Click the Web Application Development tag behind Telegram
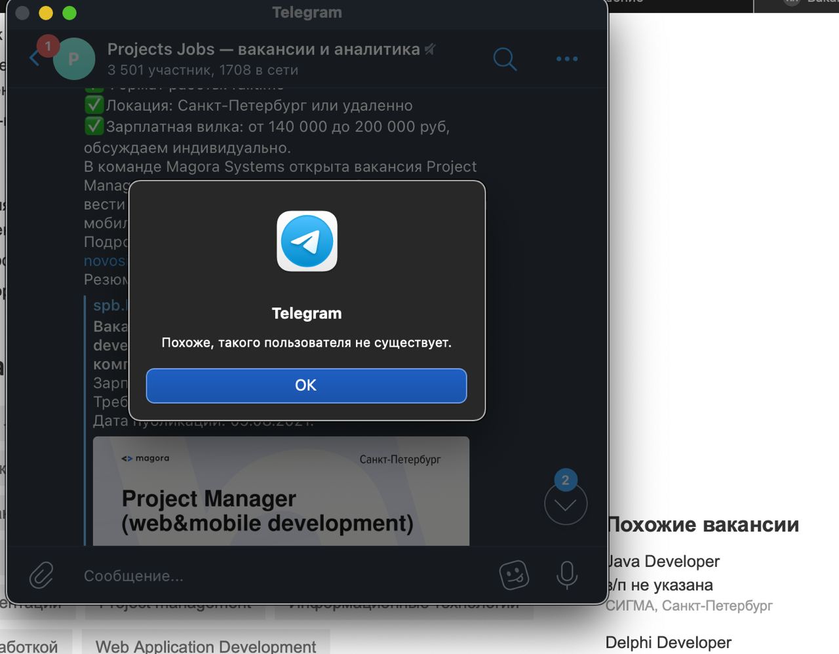Image resolution: width=839 pixels, height=654 pixels. 206,646
